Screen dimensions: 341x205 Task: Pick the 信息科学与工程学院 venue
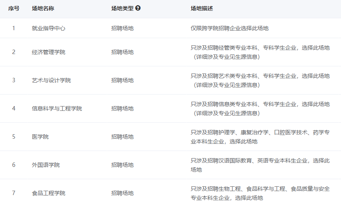coord(57,108)
